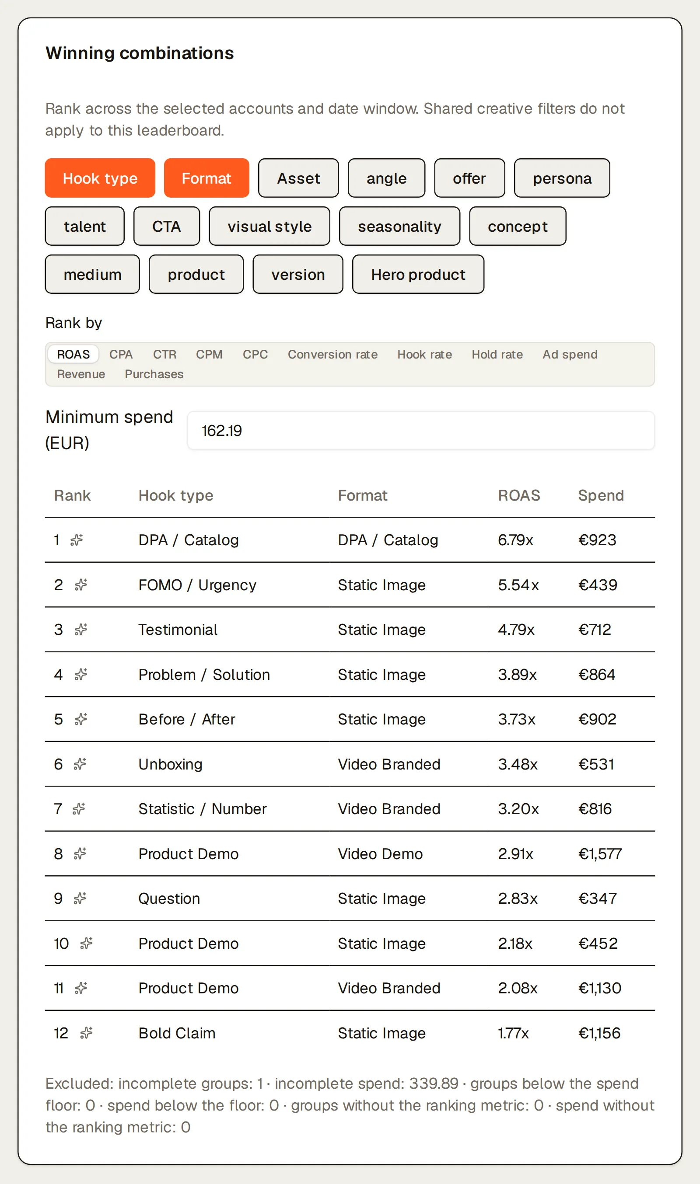The height and width of the screenshot is (1184, 700).
Task: Click the sparkle icon beside rank 8
Action: click(x=80, y=853)
